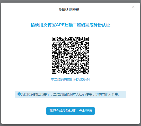Click the 本二维码有效时间为30分钟 text
Image resolution: width=141 pixels, height=126 pixels.
pyautogui.click(x=70, y=79)
